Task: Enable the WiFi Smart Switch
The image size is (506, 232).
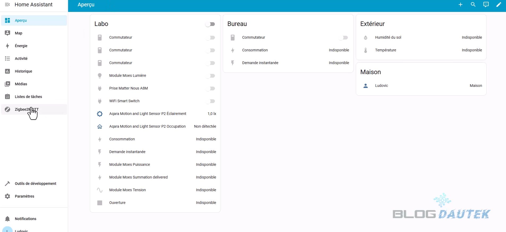Action: coord(210,101)
